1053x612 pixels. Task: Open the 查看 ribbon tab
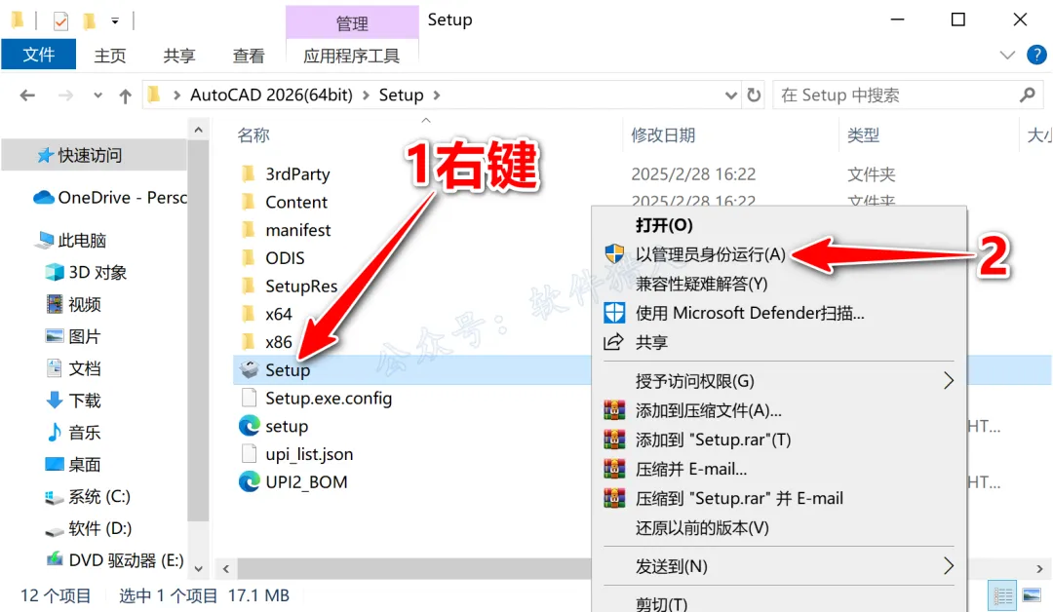[249, 56]
